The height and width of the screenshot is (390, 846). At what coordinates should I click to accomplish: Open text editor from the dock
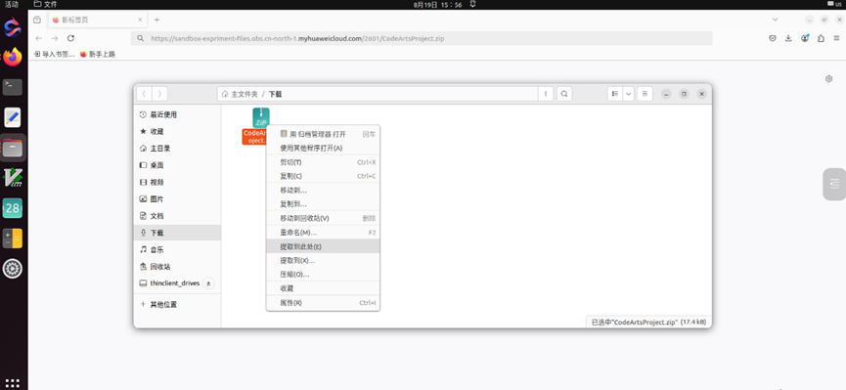13,117
